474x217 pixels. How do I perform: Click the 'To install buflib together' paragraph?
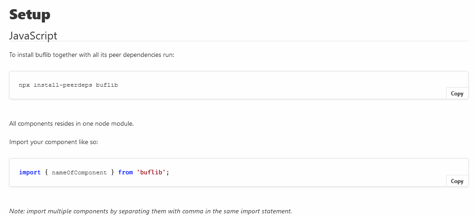click(x=91, y=55)
